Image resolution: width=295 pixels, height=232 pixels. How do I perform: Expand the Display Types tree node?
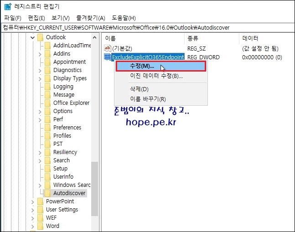click(x=40, y=79)
